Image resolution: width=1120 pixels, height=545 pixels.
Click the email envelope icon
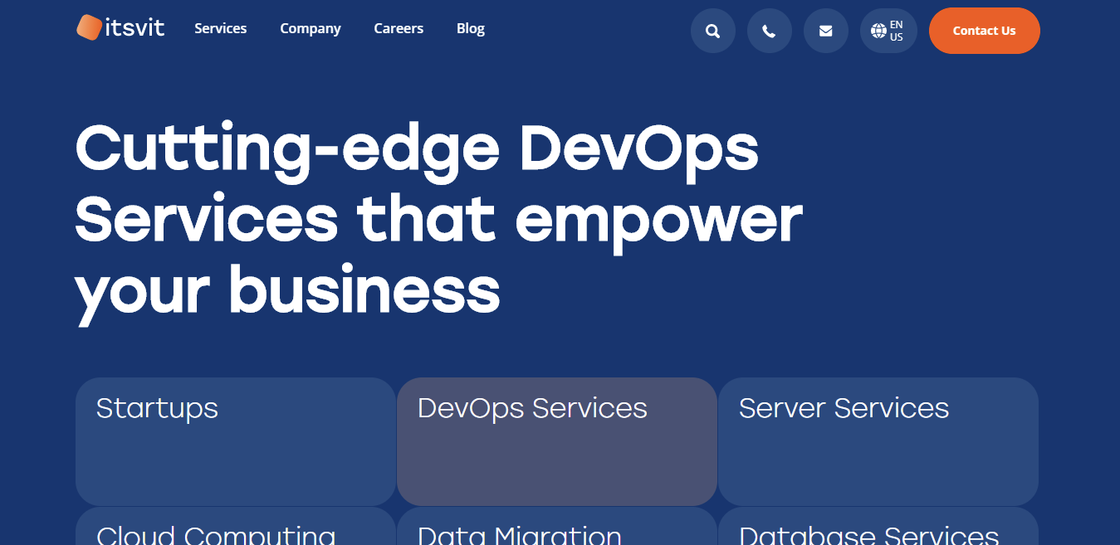pos(825,31)
